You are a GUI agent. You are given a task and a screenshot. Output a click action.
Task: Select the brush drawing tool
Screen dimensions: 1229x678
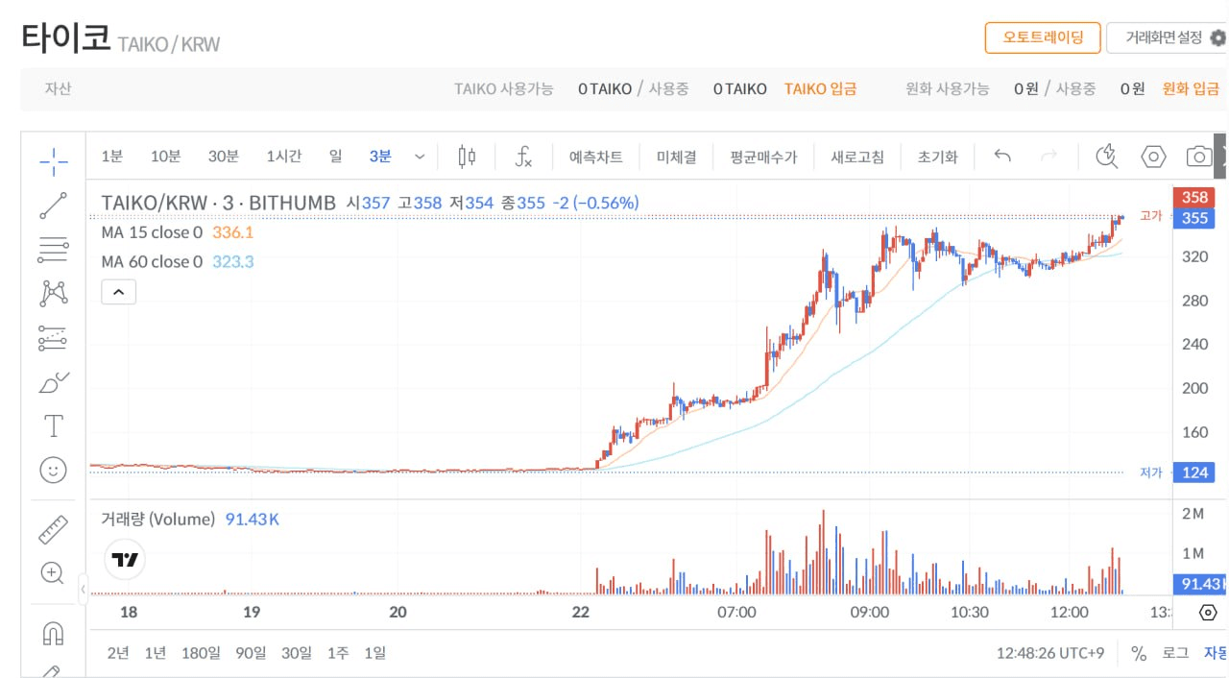pyautogui.click(x=54, y=382)
